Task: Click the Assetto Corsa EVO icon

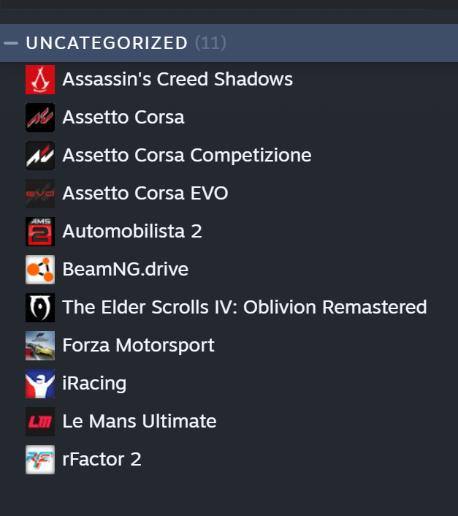Action: 40,194
